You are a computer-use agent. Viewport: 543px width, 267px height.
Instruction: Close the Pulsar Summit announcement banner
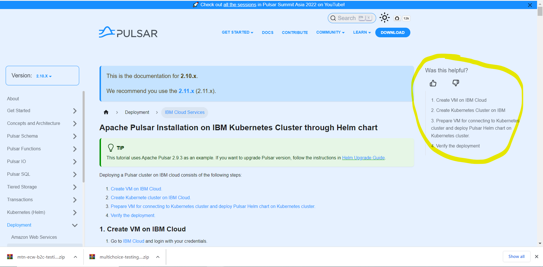tap(530, 5)
